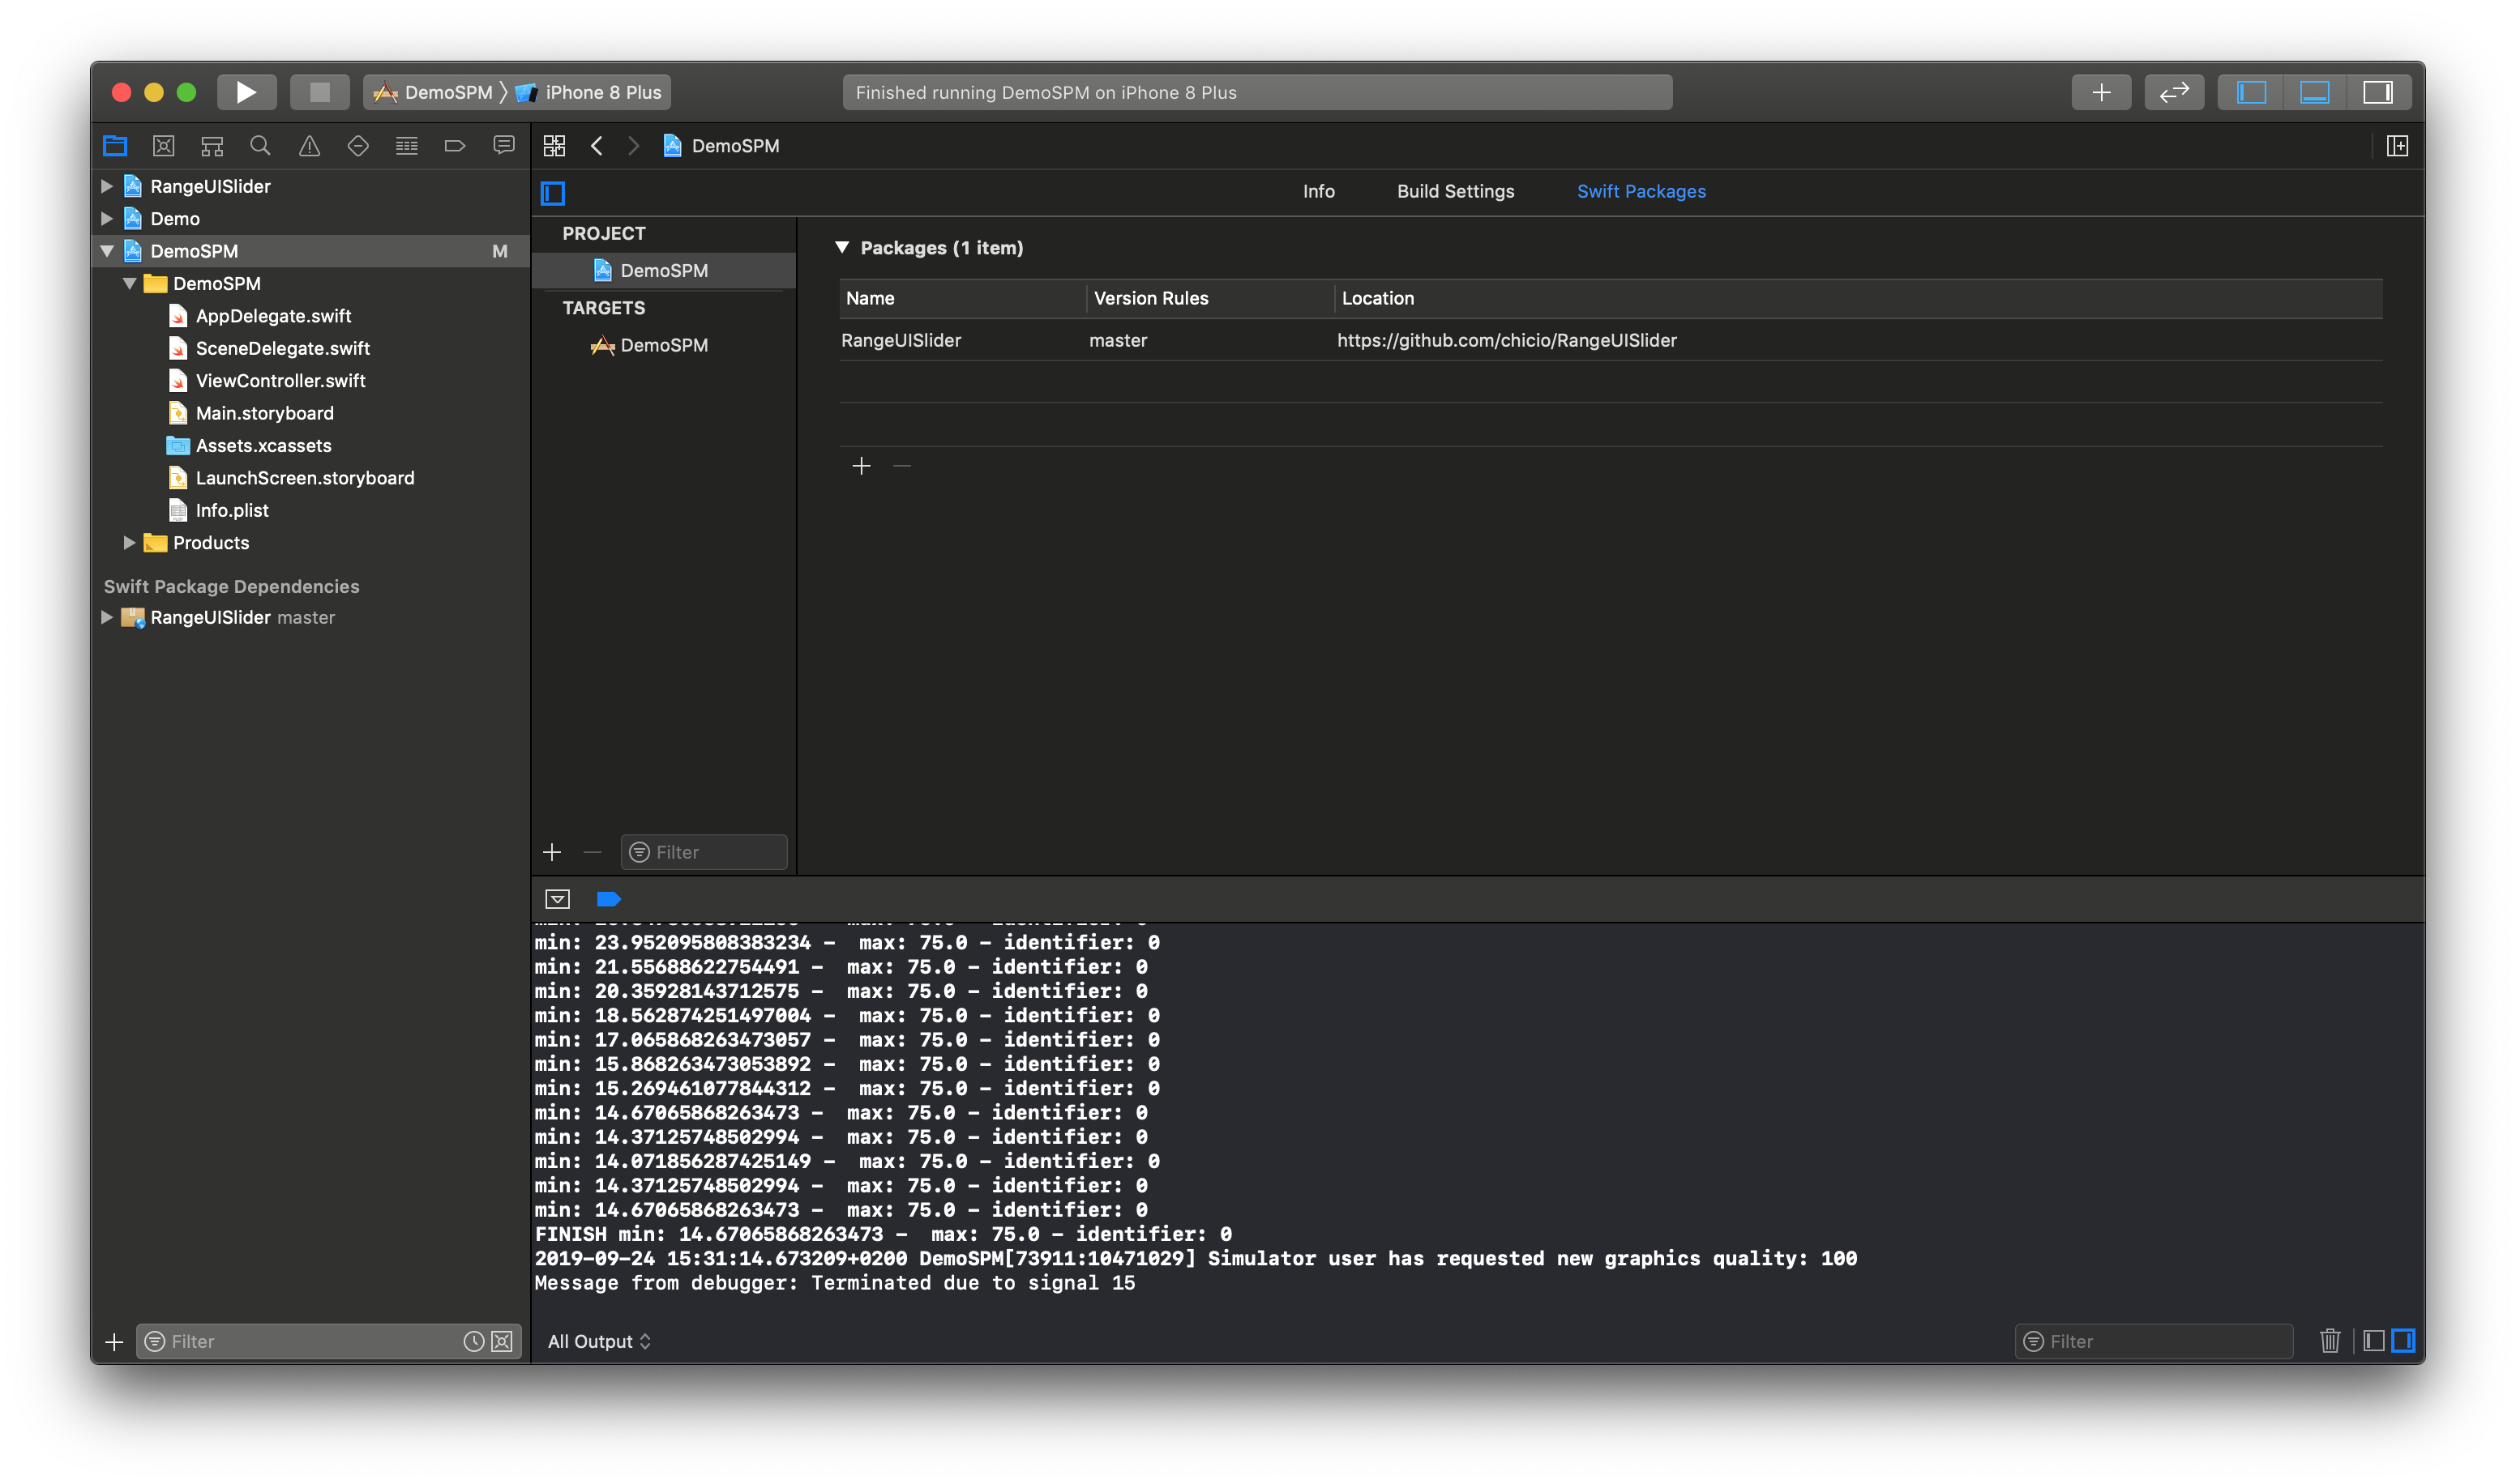Viewport: 2516px width, 1484px height.
Task: Add a package with the plus button
Action: pos(862,466)
